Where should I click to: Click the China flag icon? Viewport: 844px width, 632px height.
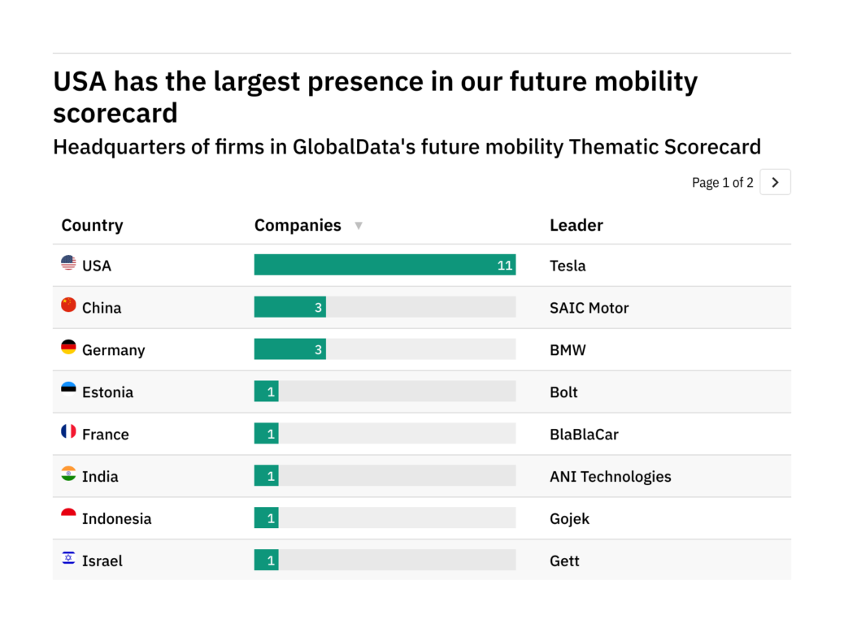coord(68,305)
